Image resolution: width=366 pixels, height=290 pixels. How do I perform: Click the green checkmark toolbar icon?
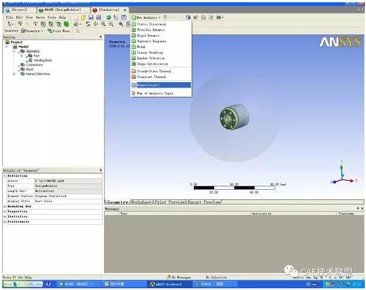[x=109, y=18]
